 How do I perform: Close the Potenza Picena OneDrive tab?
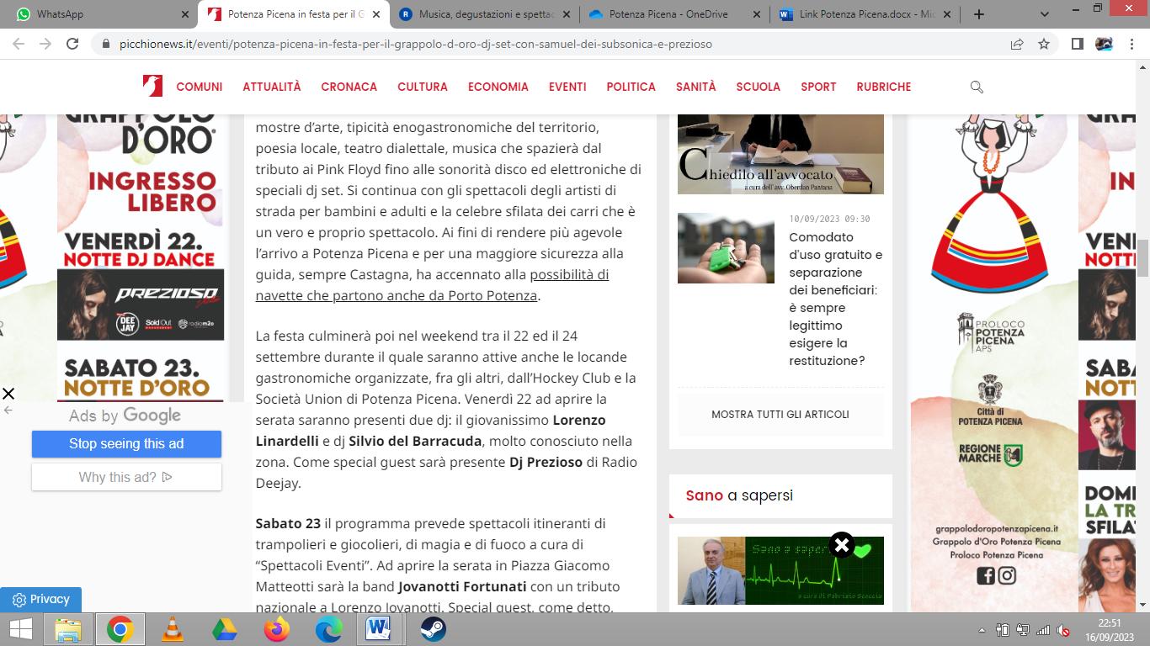pyautogui.click(x=756, y=14)
